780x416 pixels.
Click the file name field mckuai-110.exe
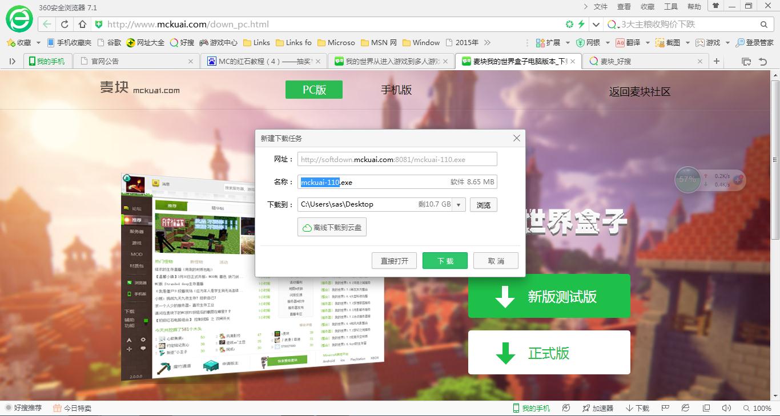[397, 182]
